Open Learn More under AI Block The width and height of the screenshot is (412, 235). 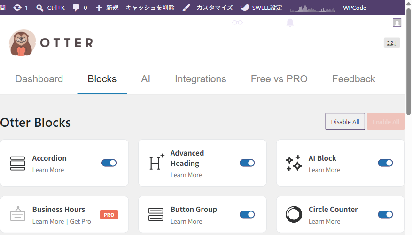[x=324, y=170]
